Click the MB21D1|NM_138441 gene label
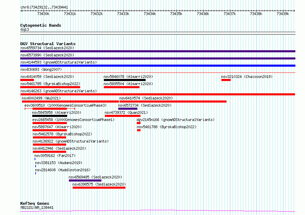This screenshot has height=215, width=305. [x=37, y=207]
